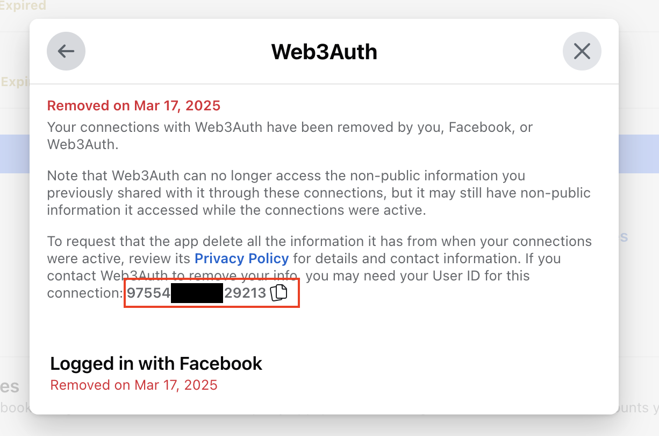The height and width of the screenshot is (436, 659).
Task: Click paragraph about connections removed by you
Action: pyautogui.click(x=290, y=136)
